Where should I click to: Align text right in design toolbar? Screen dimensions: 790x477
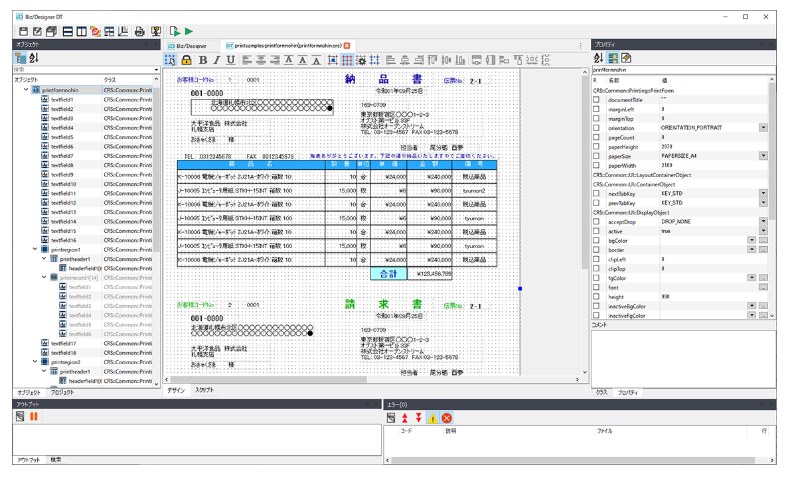coord(275,60)
